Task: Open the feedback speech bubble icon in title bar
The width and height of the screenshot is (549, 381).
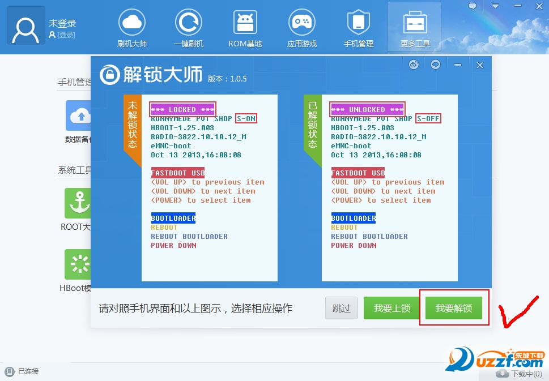Action: coord(473,6)
